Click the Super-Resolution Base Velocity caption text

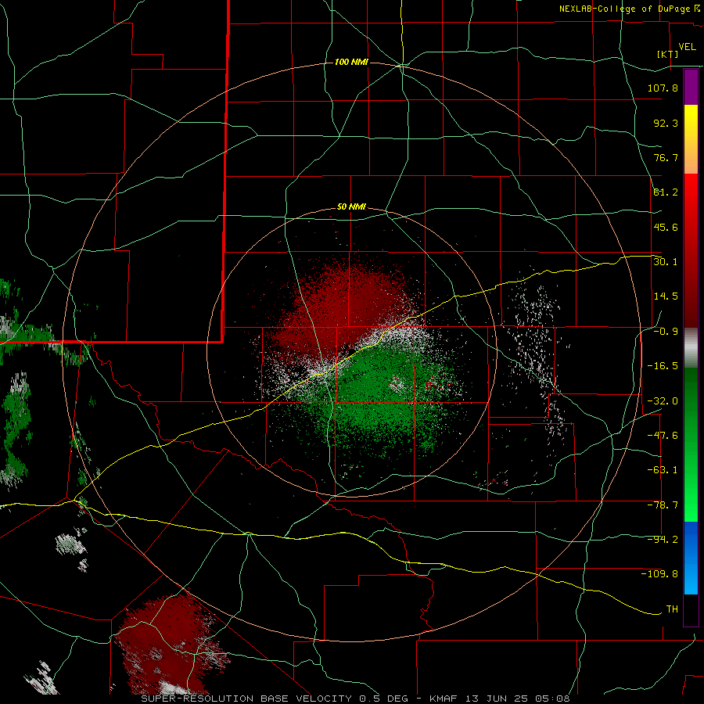tap(355, 699)
